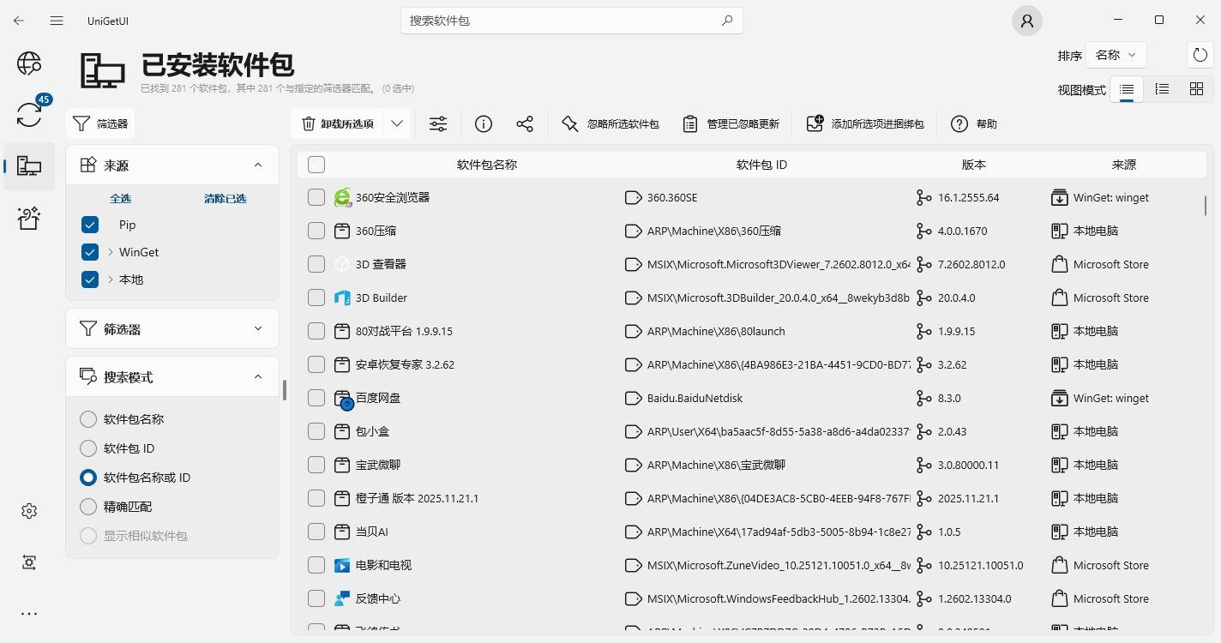Click 忽略所选软件包 button
Screen dimensions: 1221x643
[x=610, y=124]
